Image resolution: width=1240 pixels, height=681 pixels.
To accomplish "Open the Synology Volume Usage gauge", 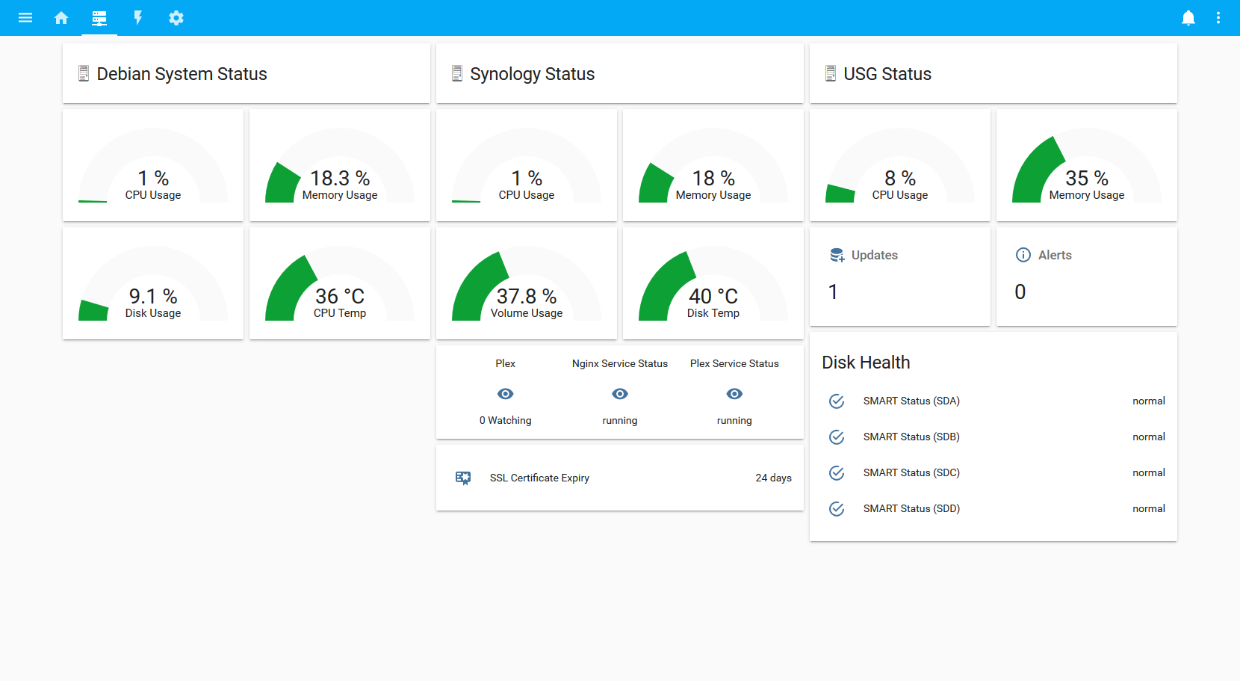I will (x=527, y=284).
